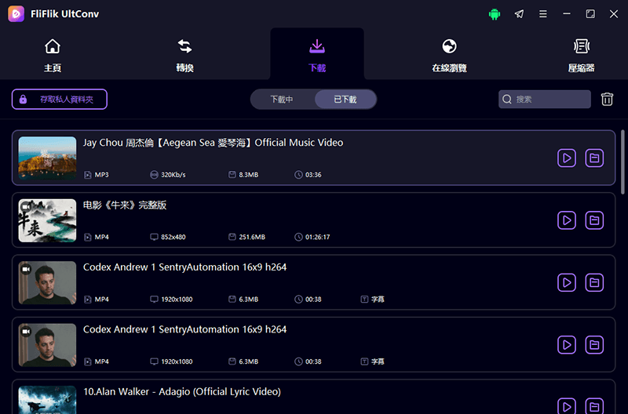Viewport: 628px width, 414px height.
Task: Click the first Codex Andrew thumbnail
Action: (x=47, y=283)
